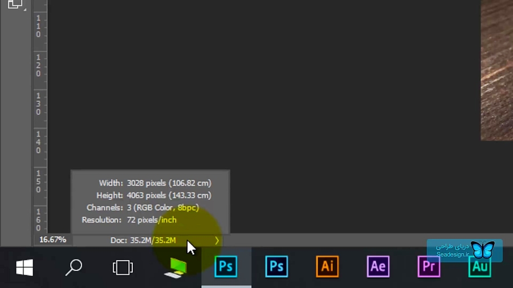The width and height of the screenshot is (513, 288).
Task: Click the Channels: 3 (RGB Color, 8bpc) line
Action: point(142,208)
